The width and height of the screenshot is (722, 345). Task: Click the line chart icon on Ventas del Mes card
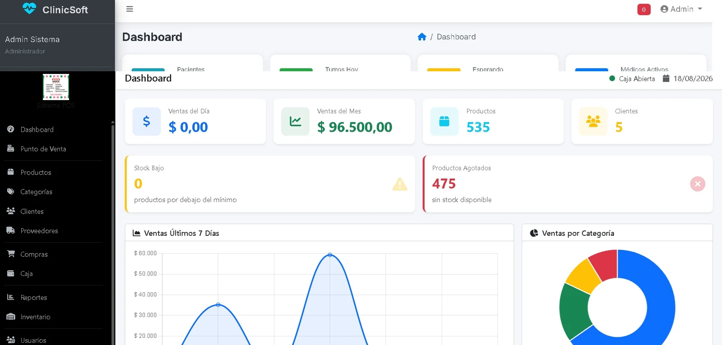(x=296, y=121)
